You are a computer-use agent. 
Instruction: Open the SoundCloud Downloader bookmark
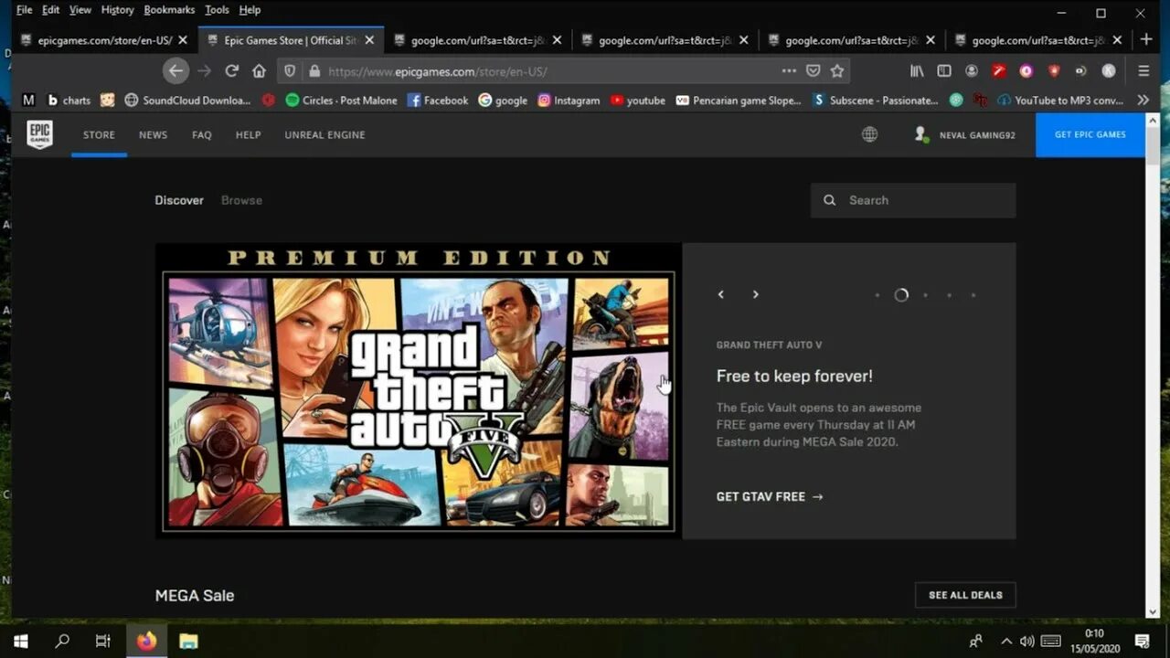[x=187, y=100]
